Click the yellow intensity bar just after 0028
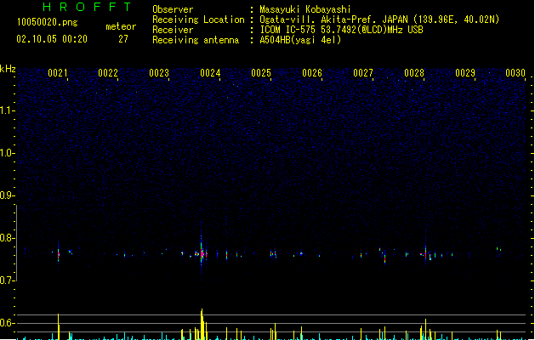The height and width of the screenshot is (340, 535). point(425,329)
